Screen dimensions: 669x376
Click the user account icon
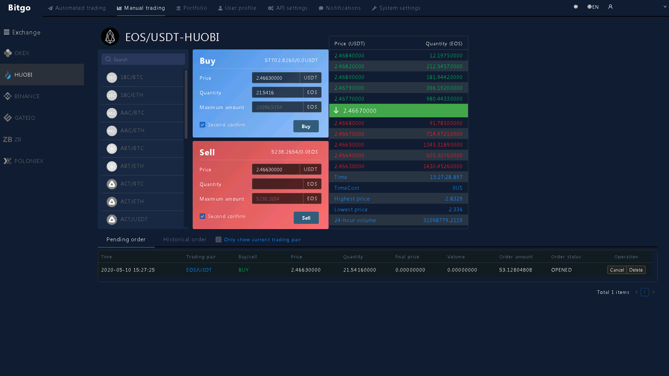click(x=610, y=7)
